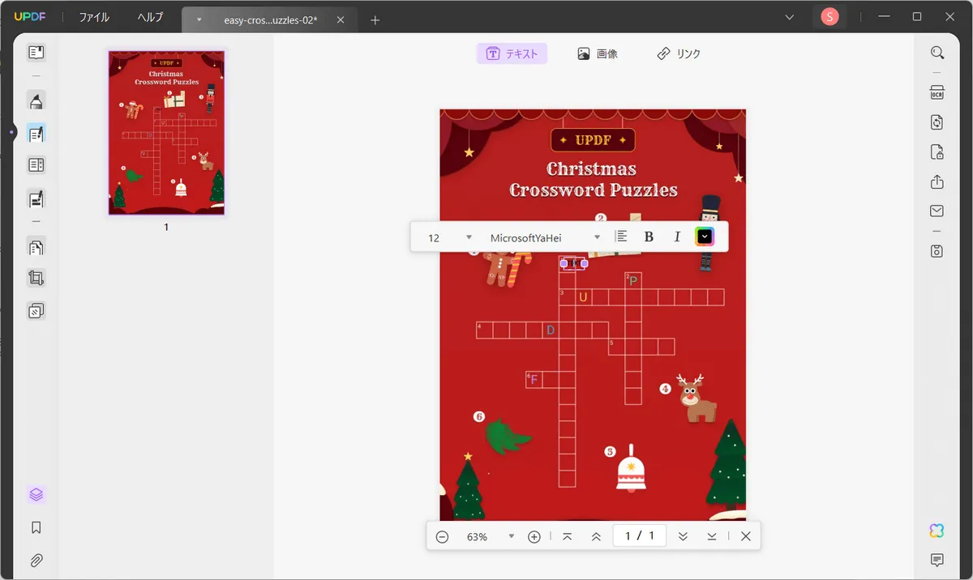Click the current page number field

639,536
